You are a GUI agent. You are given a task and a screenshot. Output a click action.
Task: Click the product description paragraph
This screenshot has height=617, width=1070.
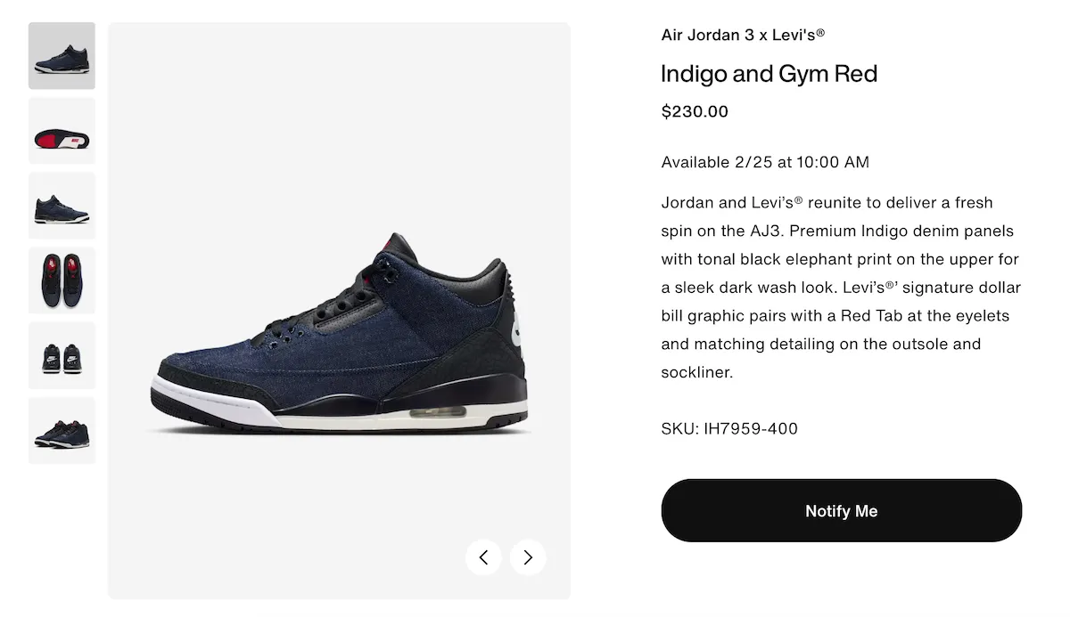(x=840, y=287)
